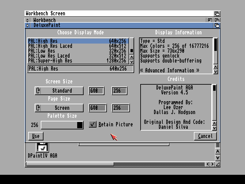The width and height of the screenshot is (245, 184).
Task: Click the selected mode field below the list
Action: pos(81,69)
